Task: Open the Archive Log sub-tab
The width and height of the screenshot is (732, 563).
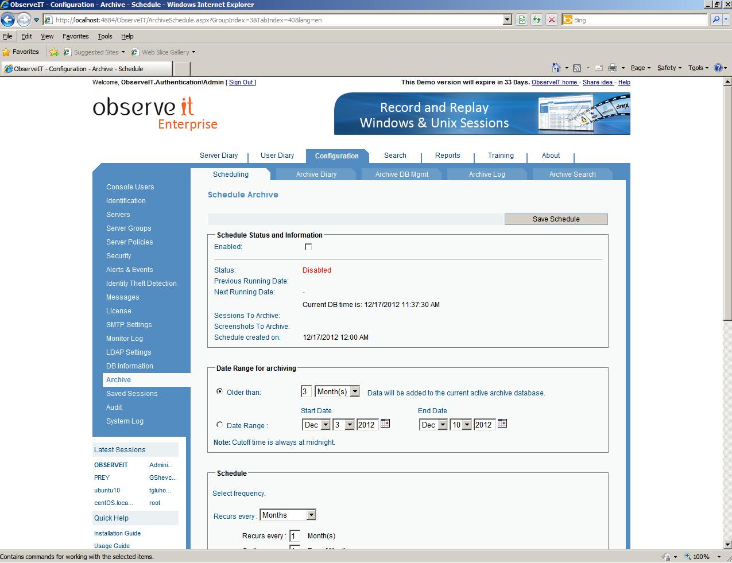Action: (487, 174)
